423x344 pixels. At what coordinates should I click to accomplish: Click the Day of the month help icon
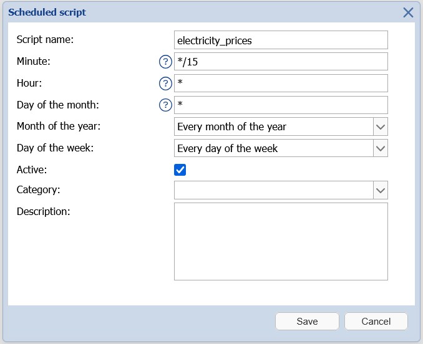pyautogui.click(x=165, y=105)
